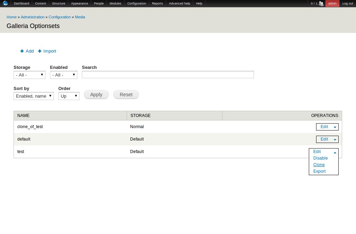The height and width of the screenshot is (234, 356).
Task: Click Log out link
Action: [348, 3]
